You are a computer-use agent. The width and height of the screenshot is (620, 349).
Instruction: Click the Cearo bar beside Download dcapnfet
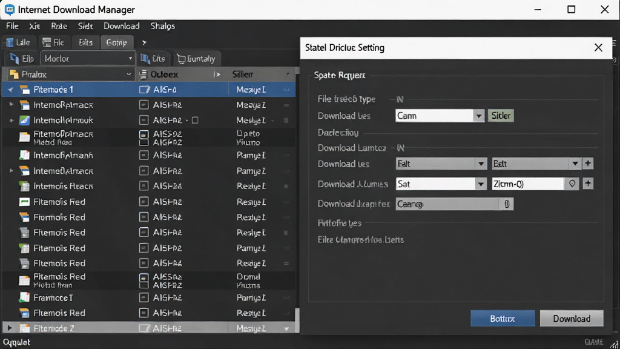click(x=454, y=204)
